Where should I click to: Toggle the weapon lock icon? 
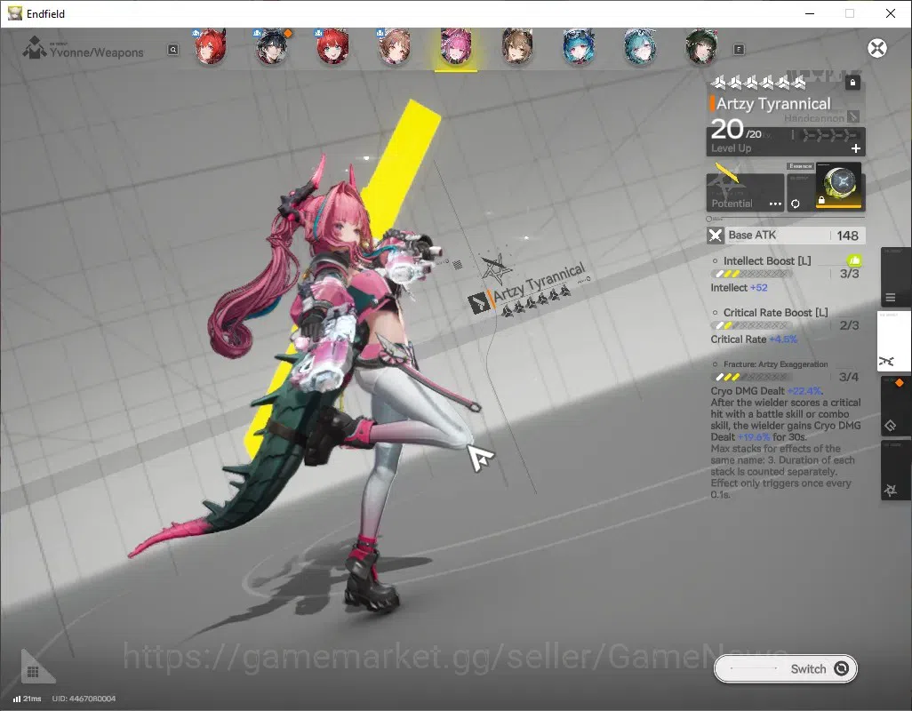852,83
